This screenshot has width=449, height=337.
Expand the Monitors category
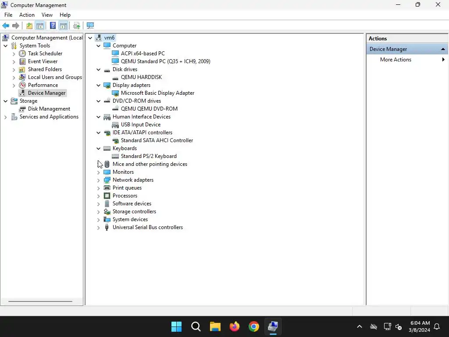[x=99, y=172]
